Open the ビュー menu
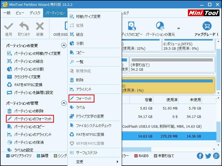The width and height of the screenshot is (222, 166). click(x=20, y=13)
